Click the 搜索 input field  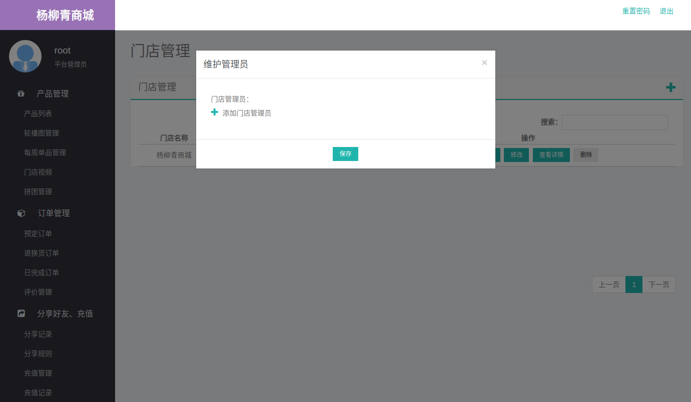(614, 122)
